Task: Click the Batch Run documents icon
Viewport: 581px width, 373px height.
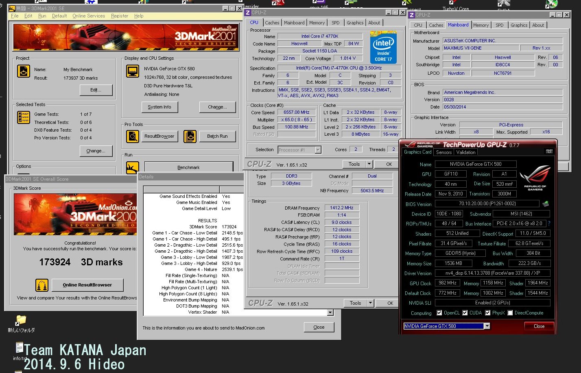Action: [190, 136]
